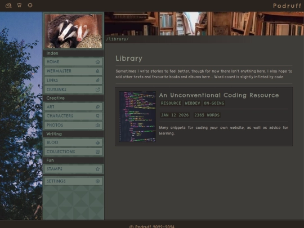Click the library bookshelf banner image
The width and height of the screenshot is (304, 228).
click(204, 24)
